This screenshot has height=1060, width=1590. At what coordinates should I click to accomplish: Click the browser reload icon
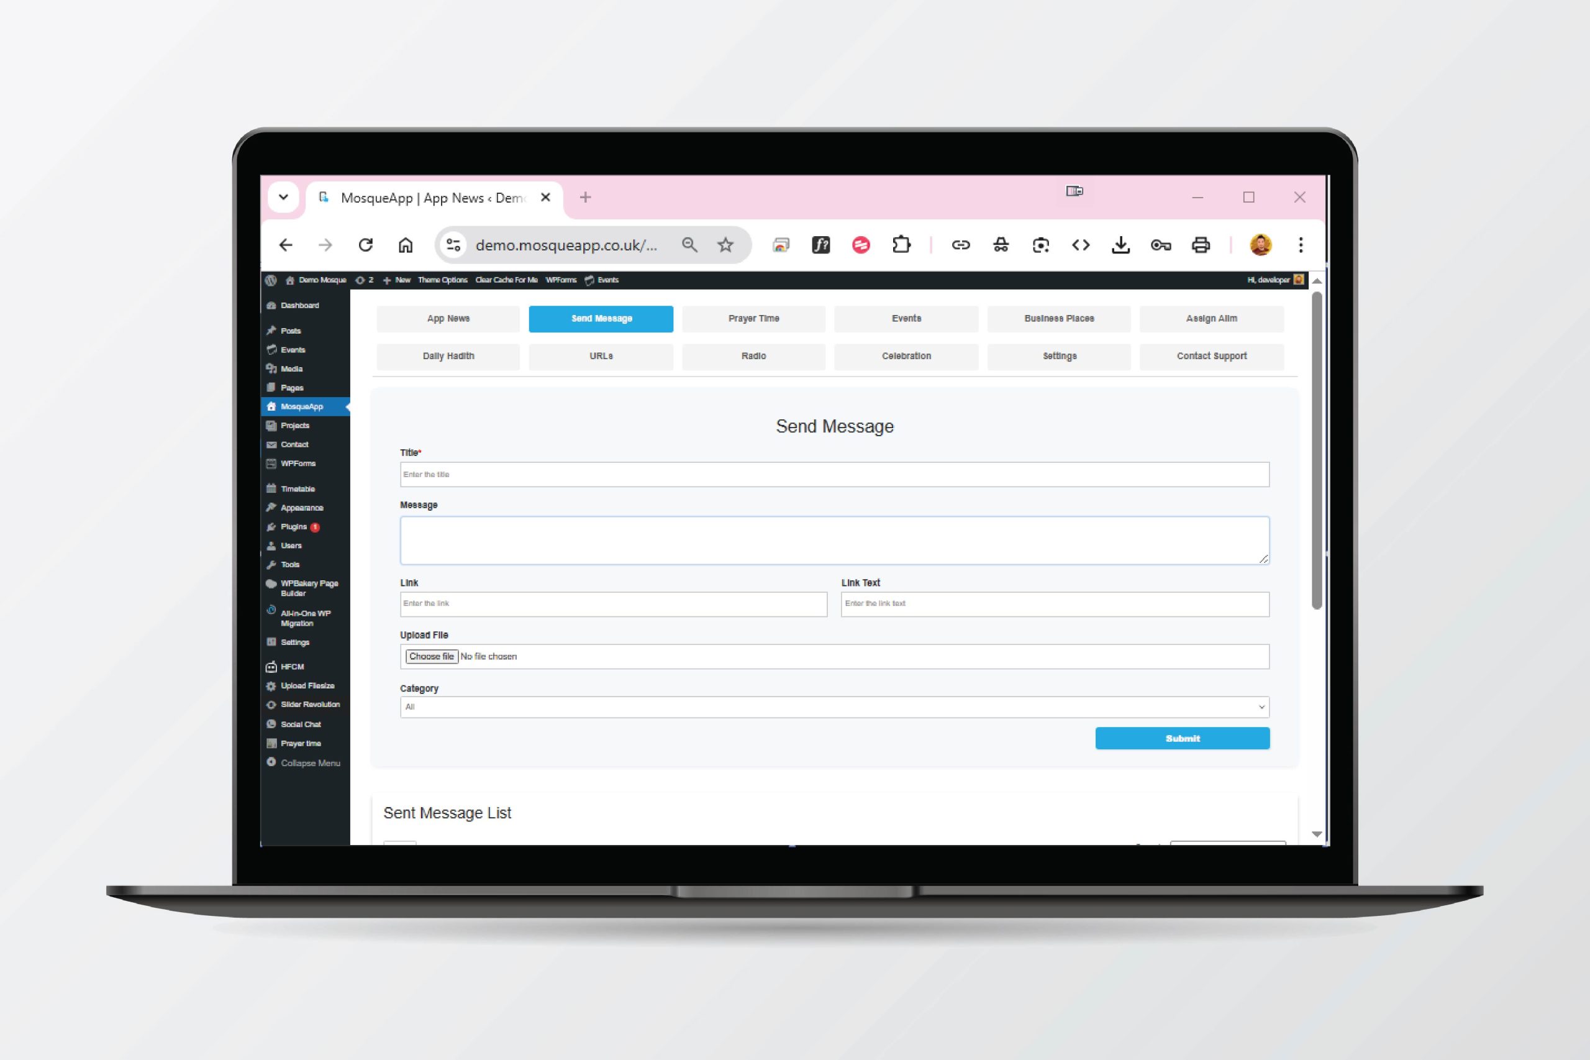pyautogui.click(x=366, y=245)
